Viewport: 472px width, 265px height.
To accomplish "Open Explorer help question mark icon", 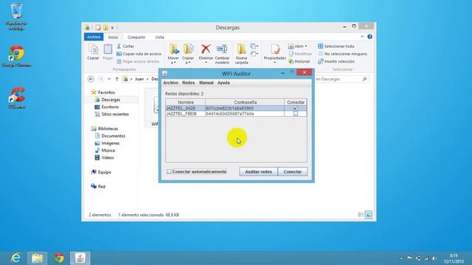I will [x=369, y=37].
